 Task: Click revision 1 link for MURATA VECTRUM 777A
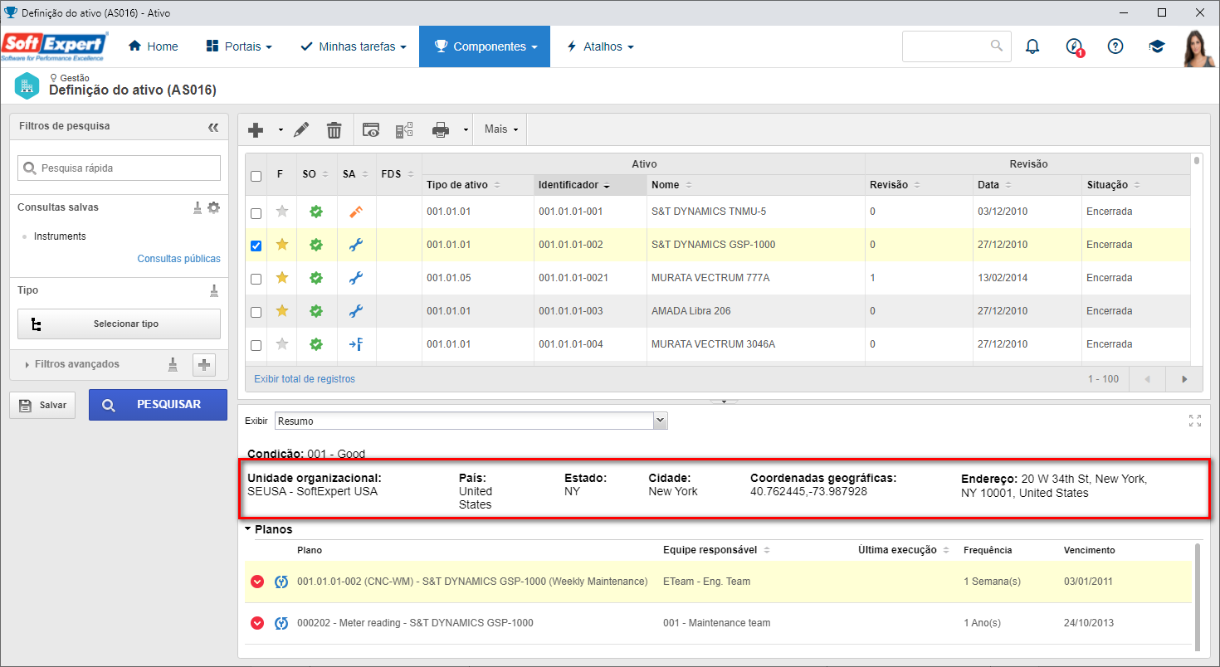coord(872,278)
